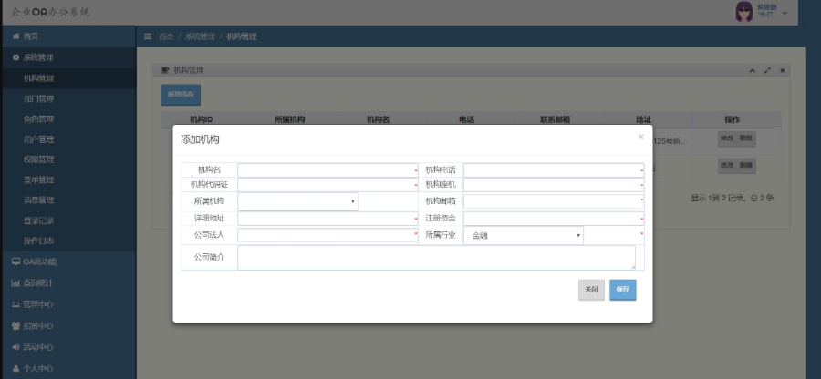Open 角色管理 in the sidebar
The height and width of the screenshot is (379, 821).
tap(68, 118)
